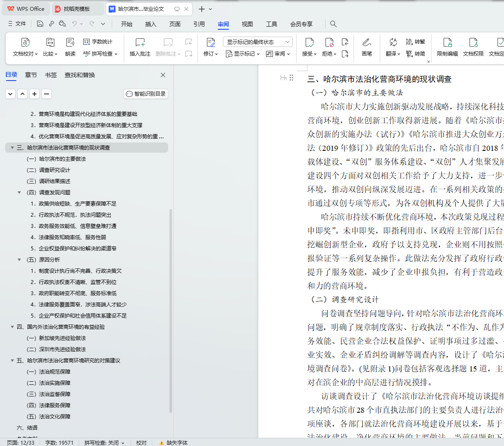
Task: Click the 缺失字体 warning in status bar
Action: pyautogui.click(x=174, y=443)
